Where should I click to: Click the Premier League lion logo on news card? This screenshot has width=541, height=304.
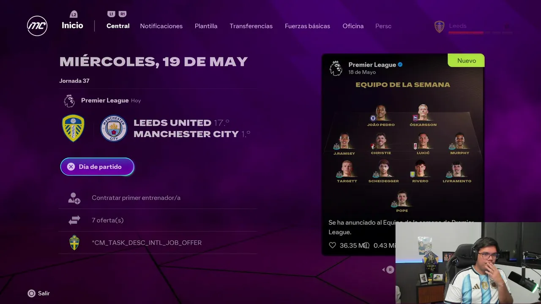coord(336,68)
